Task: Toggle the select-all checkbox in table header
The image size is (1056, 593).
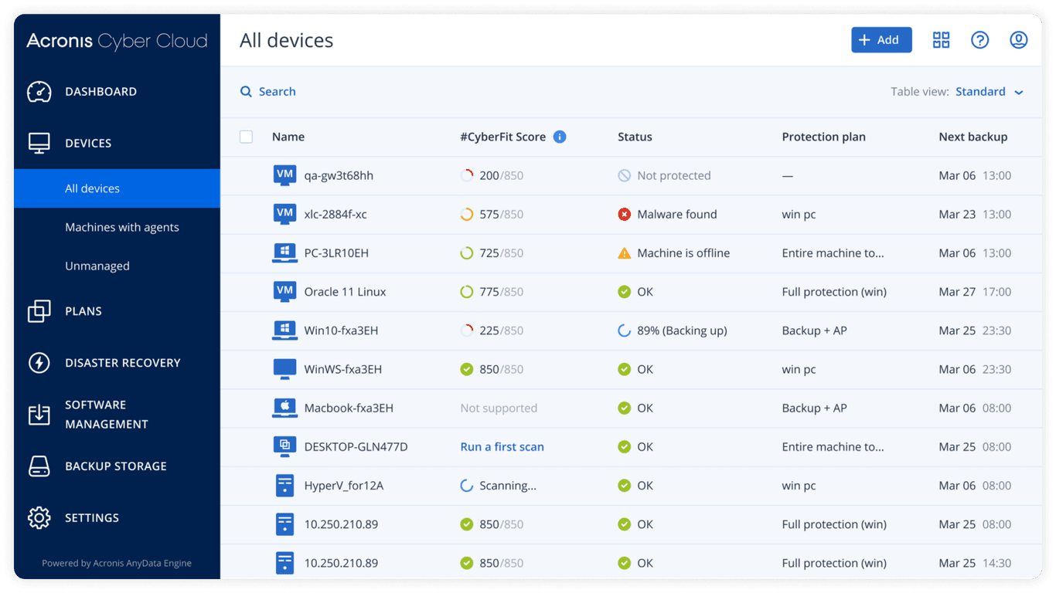Action: click(x=246, y=137)
